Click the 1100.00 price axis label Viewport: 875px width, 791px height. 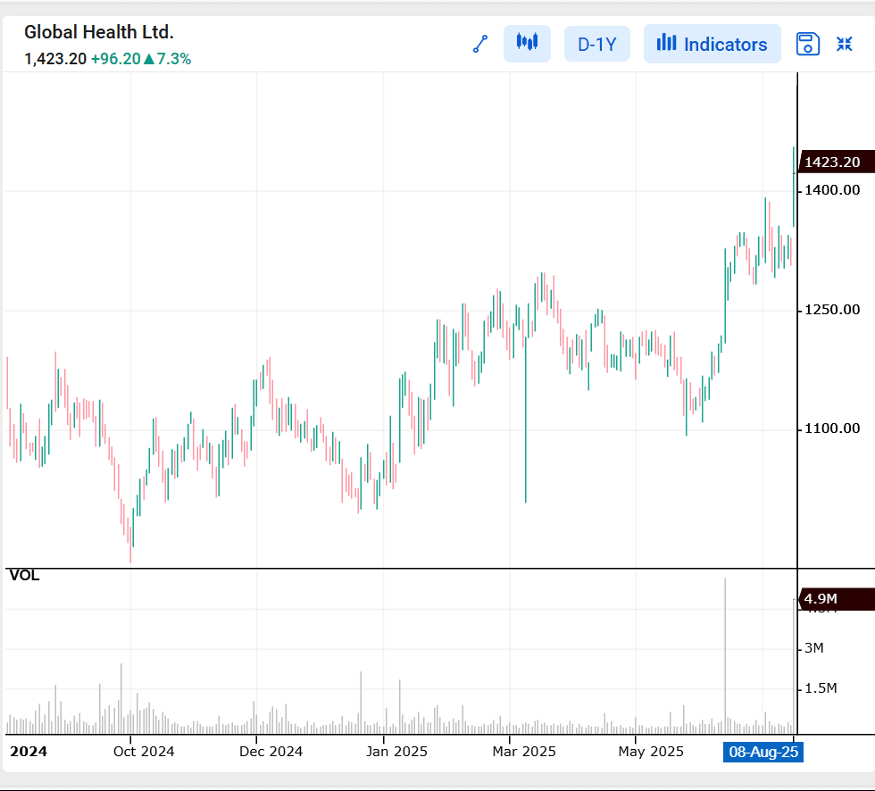(x=832, y=429)
